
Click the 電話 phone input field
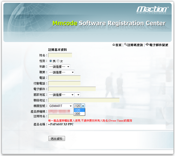click(64, 78)
